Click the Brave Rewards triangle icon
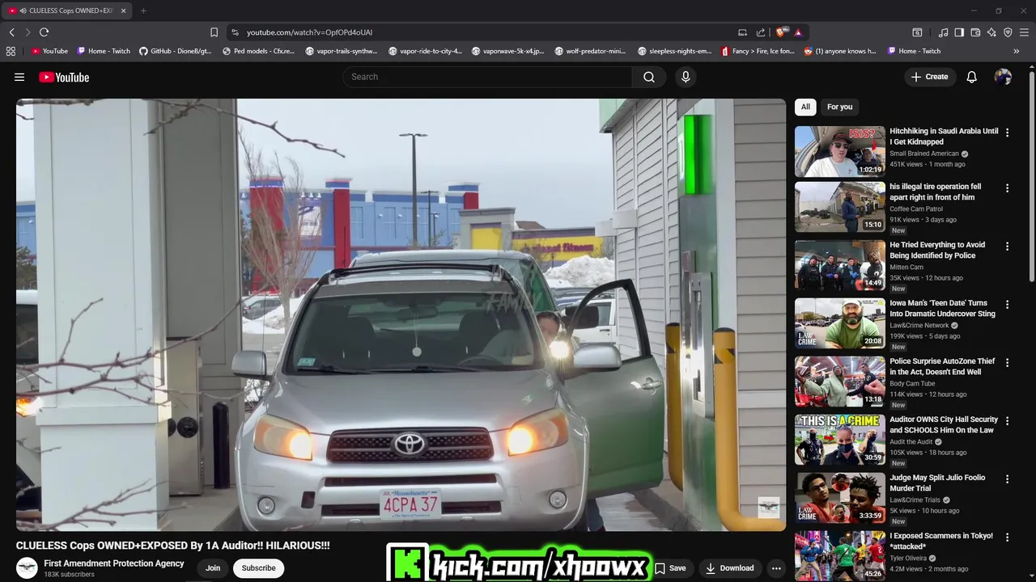The width and height of the screenshot is (1036, 582). coord(798,32)
